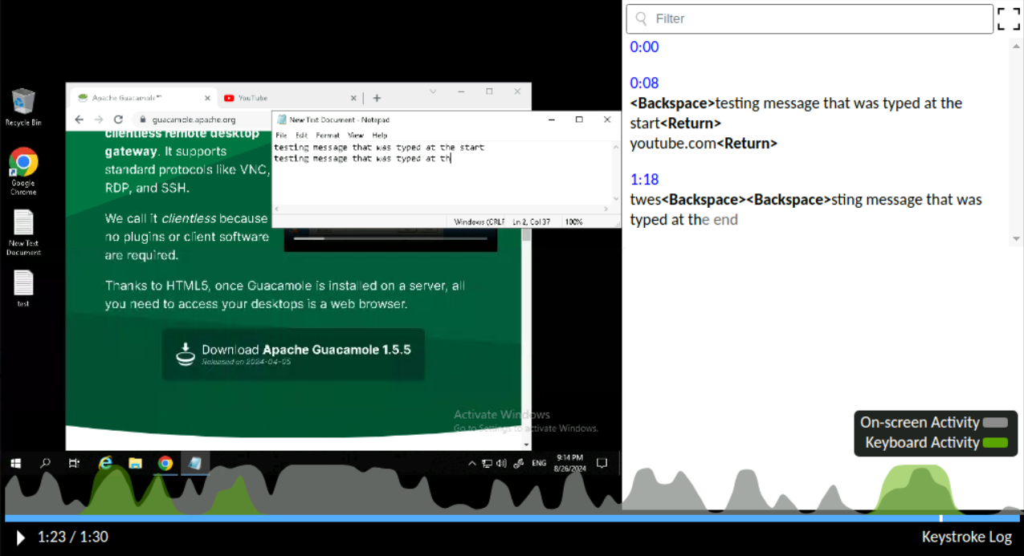Toggle the Keystroke Log panel
The width and height of the screenshot is (1024, 556).
tap(966, 538)
